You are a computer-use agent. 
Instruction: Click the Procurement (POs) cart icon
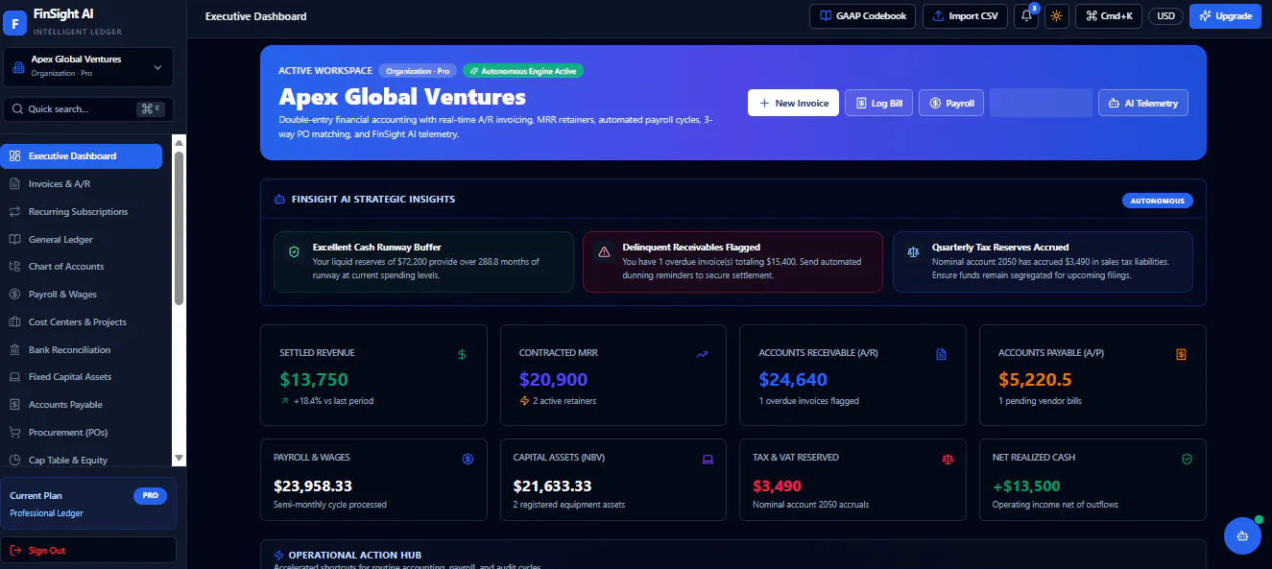(14, 433)
